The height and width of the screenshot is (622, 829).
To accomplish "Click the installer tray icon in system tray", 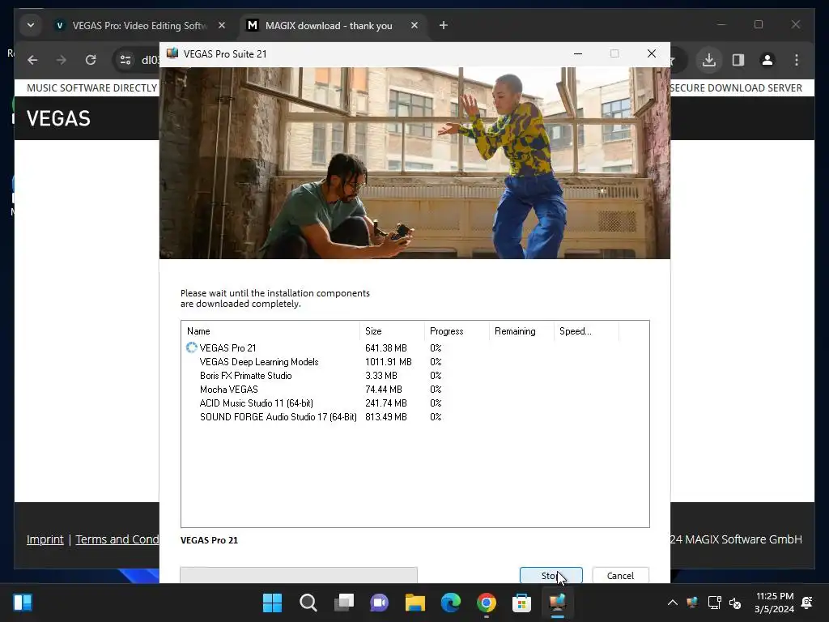I will [x=692, y=603].
